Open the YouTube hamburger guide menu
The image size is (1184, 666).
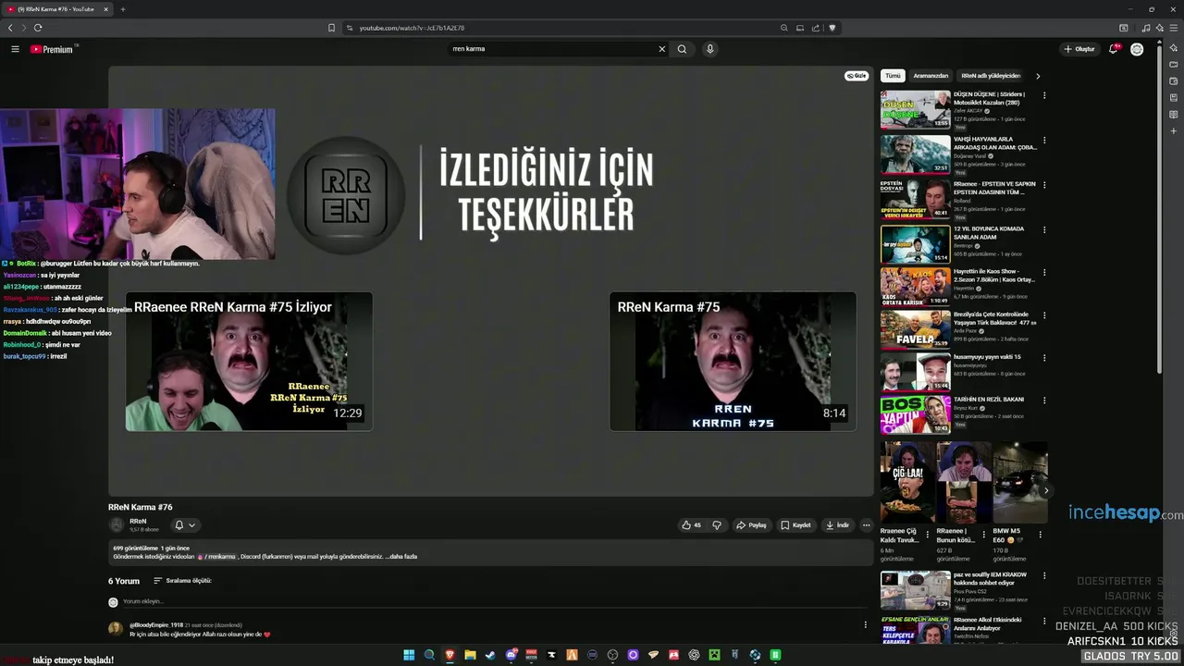pyautogui.click(x=15, y=49)
